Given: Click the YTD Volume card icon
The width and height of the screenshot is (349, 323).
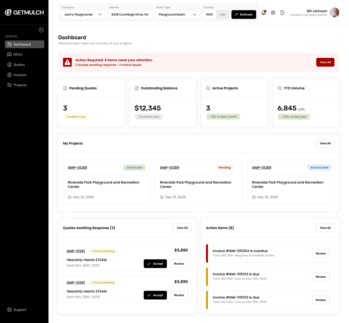Looking at the screenshot, I should coord(280,88).
